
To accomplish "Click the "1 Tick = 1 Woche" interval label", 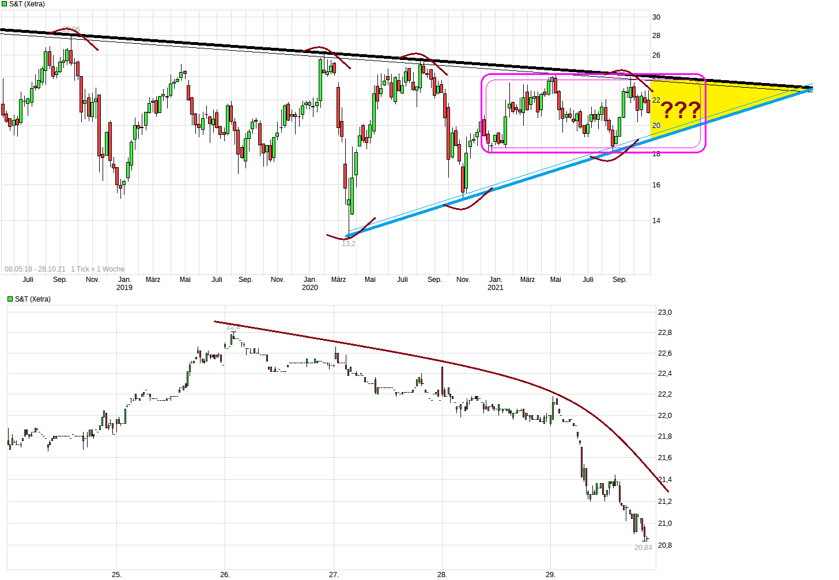I will [x=99, y=269].
